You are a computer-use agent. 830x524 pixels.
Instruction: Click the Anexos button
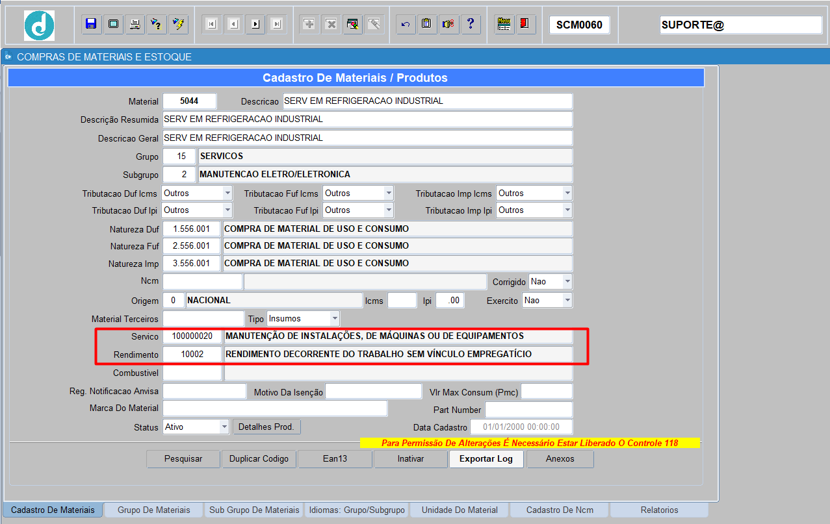560,458
